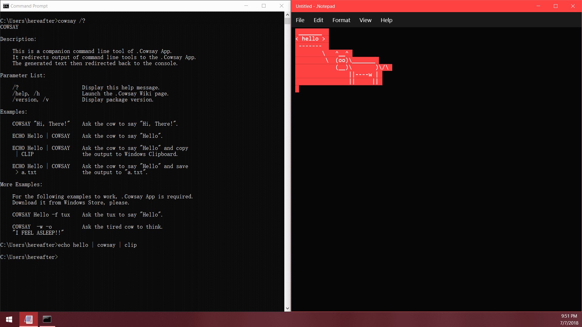Screen dimensions: 582x327
Task: Open the File menu in Notepad
Action: (x=299, y=20)
